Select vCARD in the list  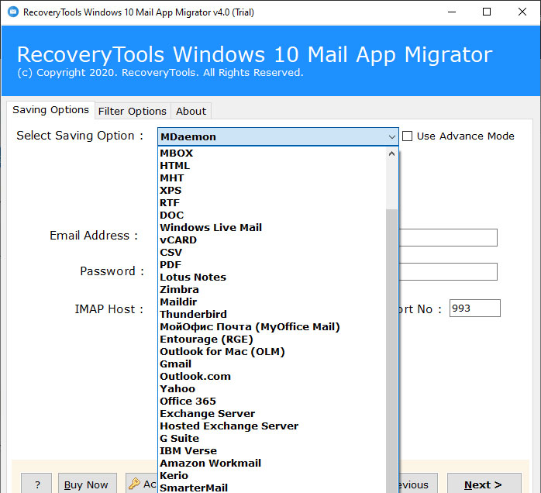[x=272, y=240]
